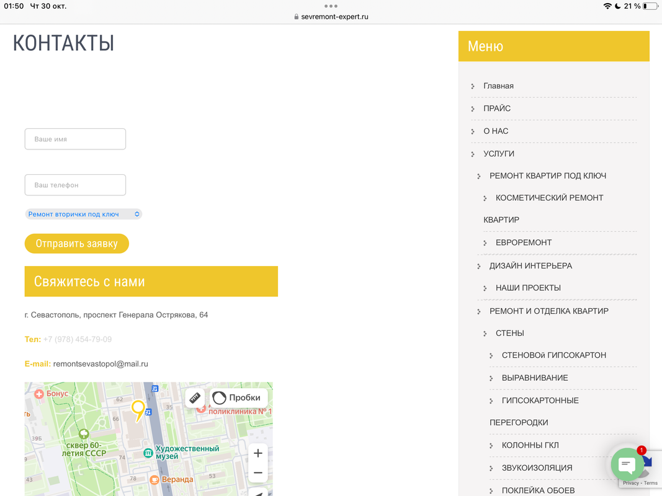Open Главная in the side menu
662x496 pixels.
[499, 86]
